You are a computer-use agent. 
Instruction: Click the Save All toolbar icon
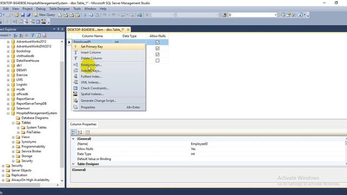click(x=28, y=15)
